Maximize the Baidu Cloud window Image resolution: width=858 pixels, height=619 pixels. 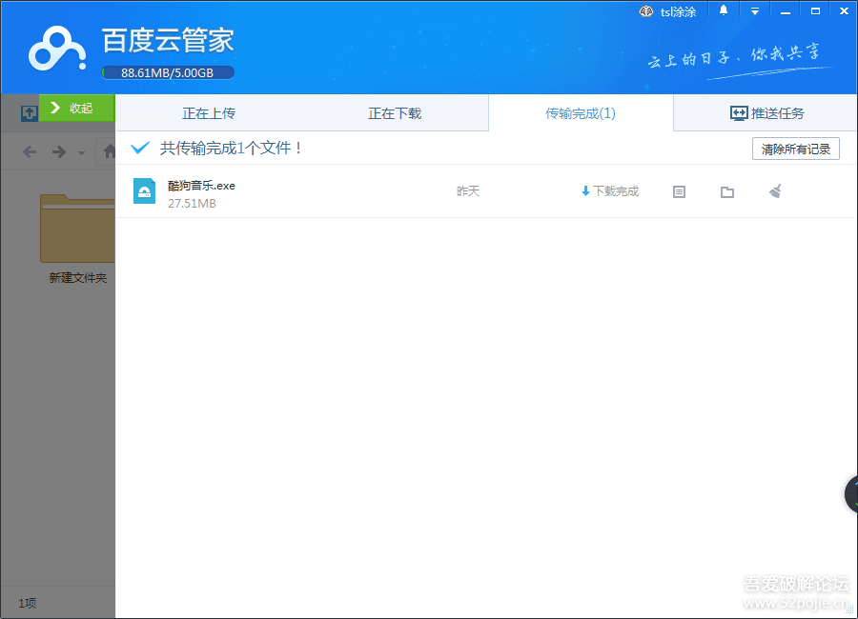click(x=815, y=10)
